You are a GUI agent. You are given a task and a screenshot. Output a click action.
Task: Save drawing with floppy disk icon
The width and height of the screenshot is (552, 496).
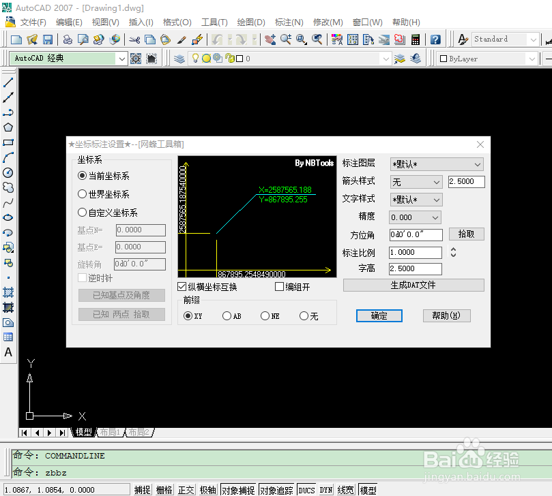[x=48, y=40]
